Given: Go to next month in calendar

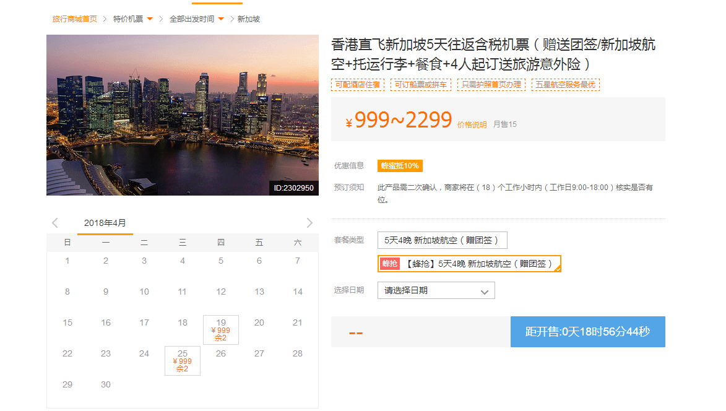Looking at the screenshot, I should (x=309, y=223).
